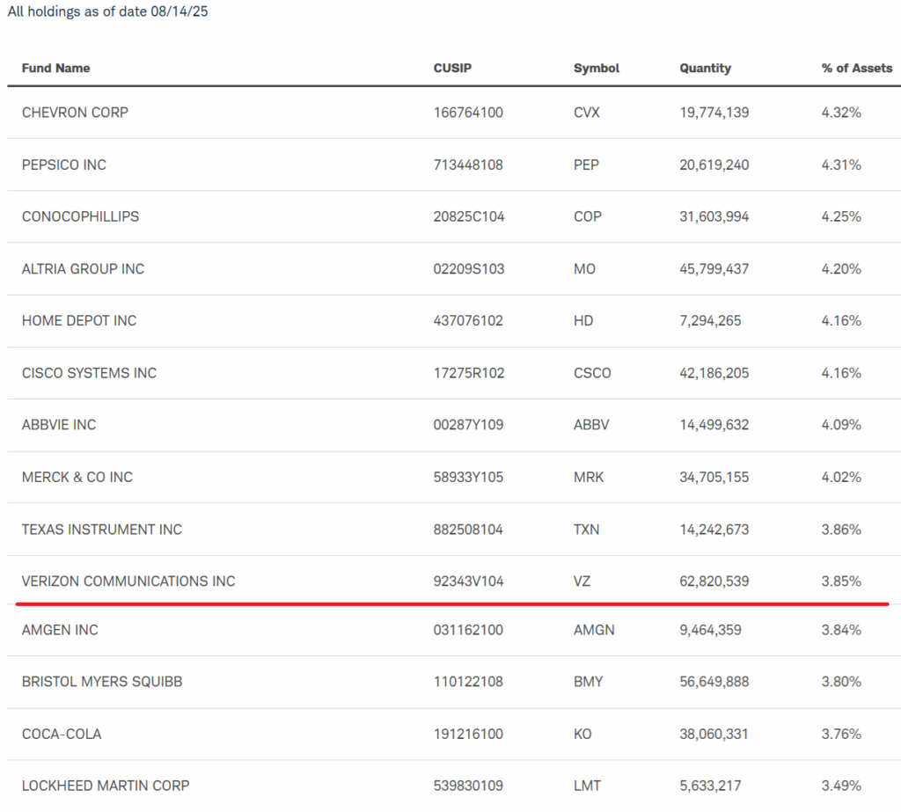This screenshot has width=901, height=812.
Task: Click the COP ticker symbol
Action: [587, 216]
